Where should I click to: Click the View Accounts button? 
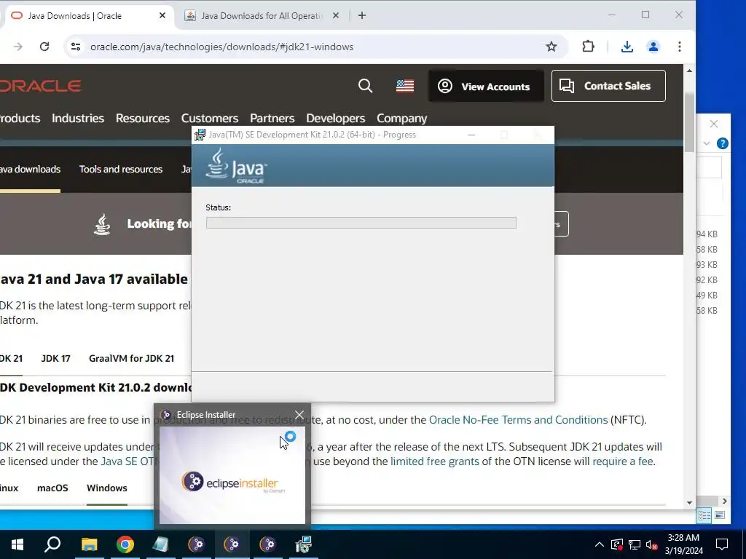[486, 86]
